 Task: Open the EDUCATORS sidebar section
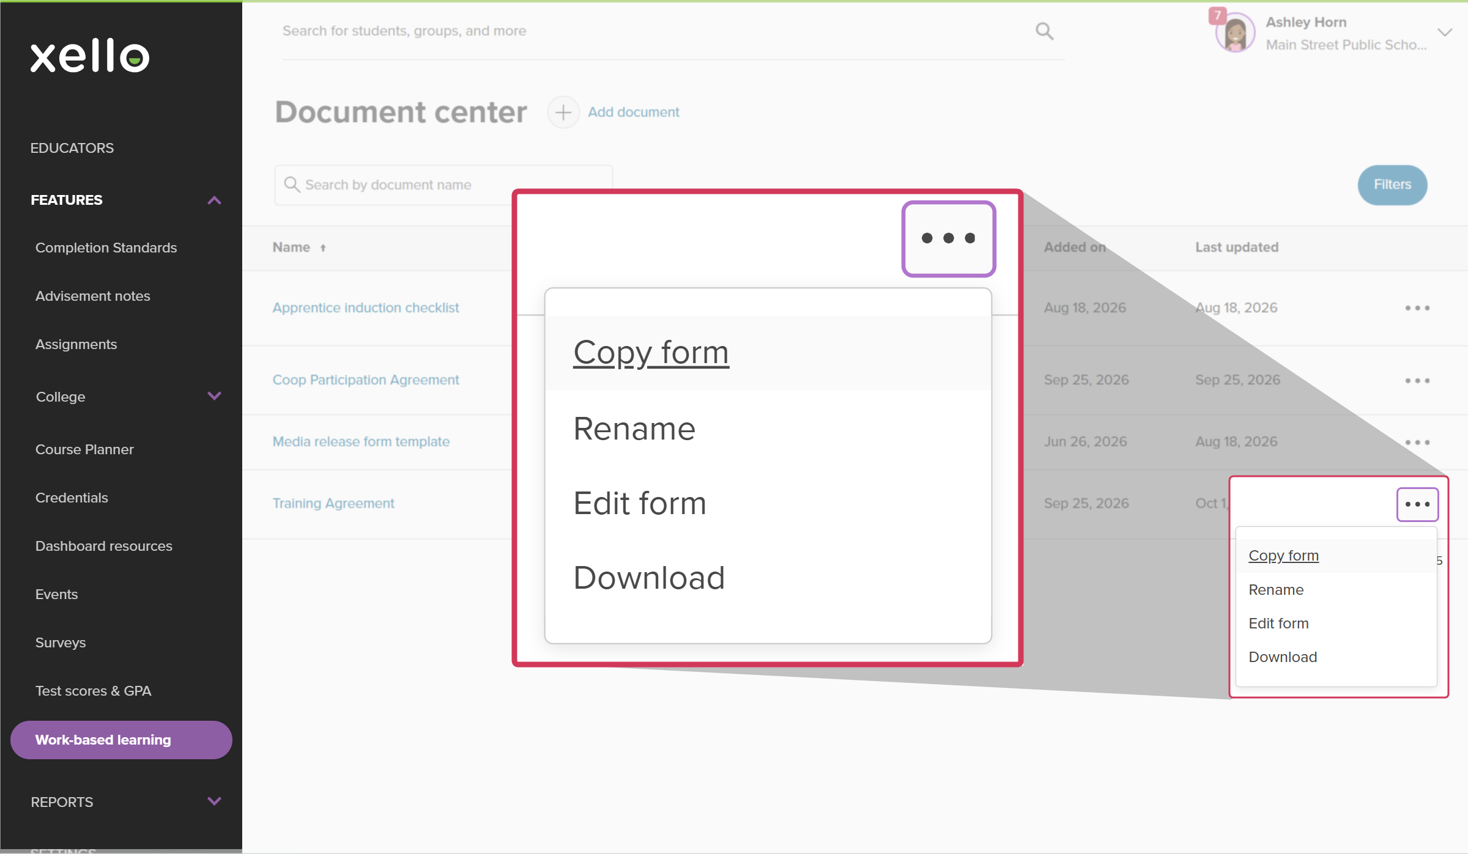(x=72, y=148)
